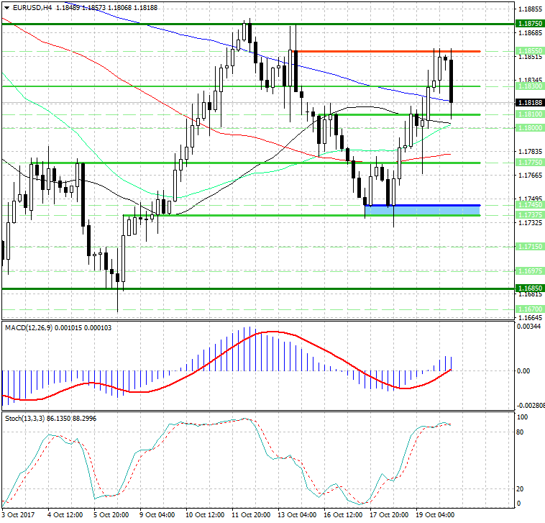Click the 11 Oct 20:00 time axis label
The height and width of the screenshot is (523, 545).
click(x=250, y=515)
